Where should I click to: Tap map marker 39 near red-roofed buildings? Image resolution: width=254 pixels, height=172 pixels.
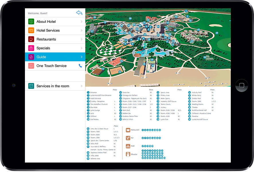tap(148, 20)
